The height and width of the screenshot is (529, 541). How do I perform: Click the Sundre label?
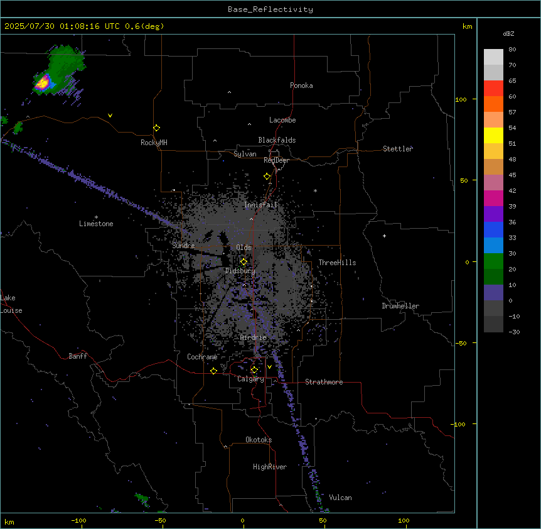coord(183,246)
